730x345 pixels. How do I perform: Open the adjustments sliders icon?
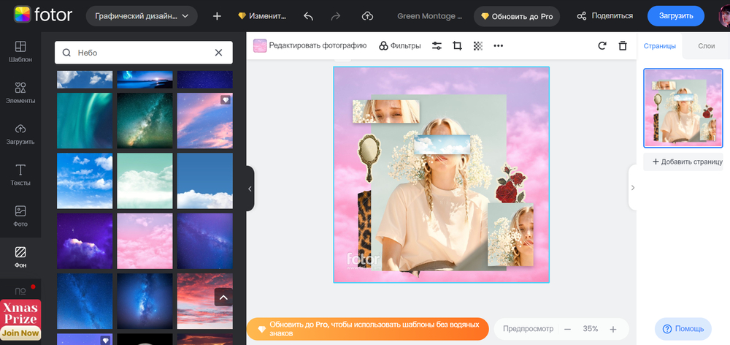coord(437,45)
